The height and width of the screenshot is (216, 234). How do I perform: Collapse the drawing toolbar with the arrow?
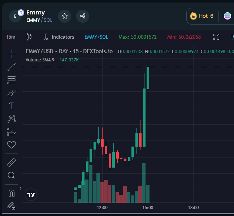21,189
